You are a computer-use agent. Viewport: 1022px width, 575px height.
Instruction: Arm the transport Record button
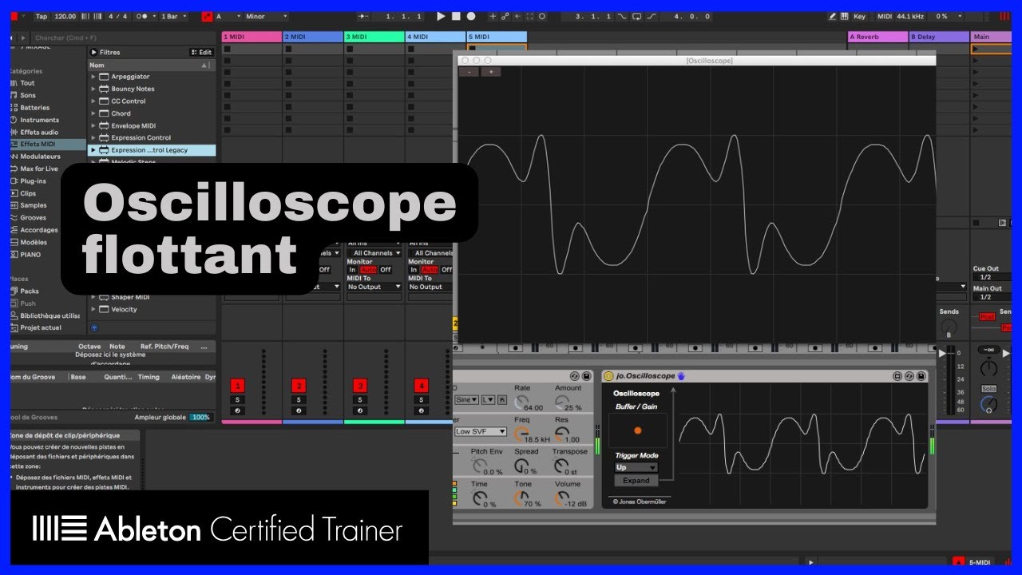pos(471,16)
